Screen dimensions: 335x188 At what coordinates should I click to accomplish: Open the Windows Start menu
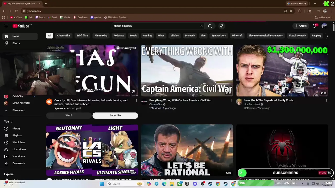102,184
